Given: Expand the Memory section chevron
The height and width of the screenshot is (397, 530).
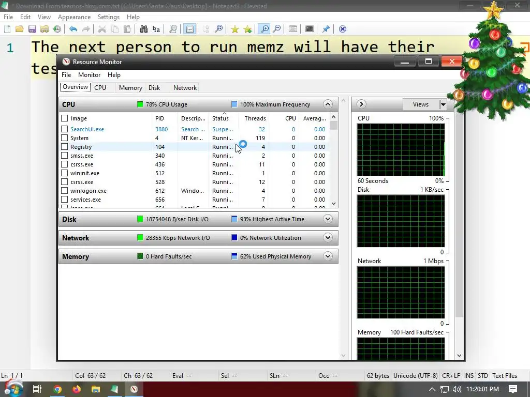Looking at the screenshot, I should point(328,256).
